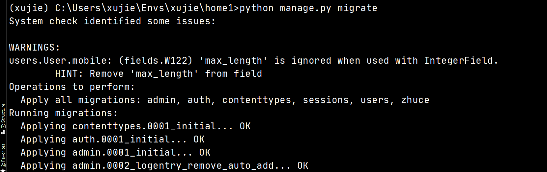Screen dimensions: 547x172
Task: Click OK after admin.0002_logentry_remove_auto_add
Action: (303, 166)
